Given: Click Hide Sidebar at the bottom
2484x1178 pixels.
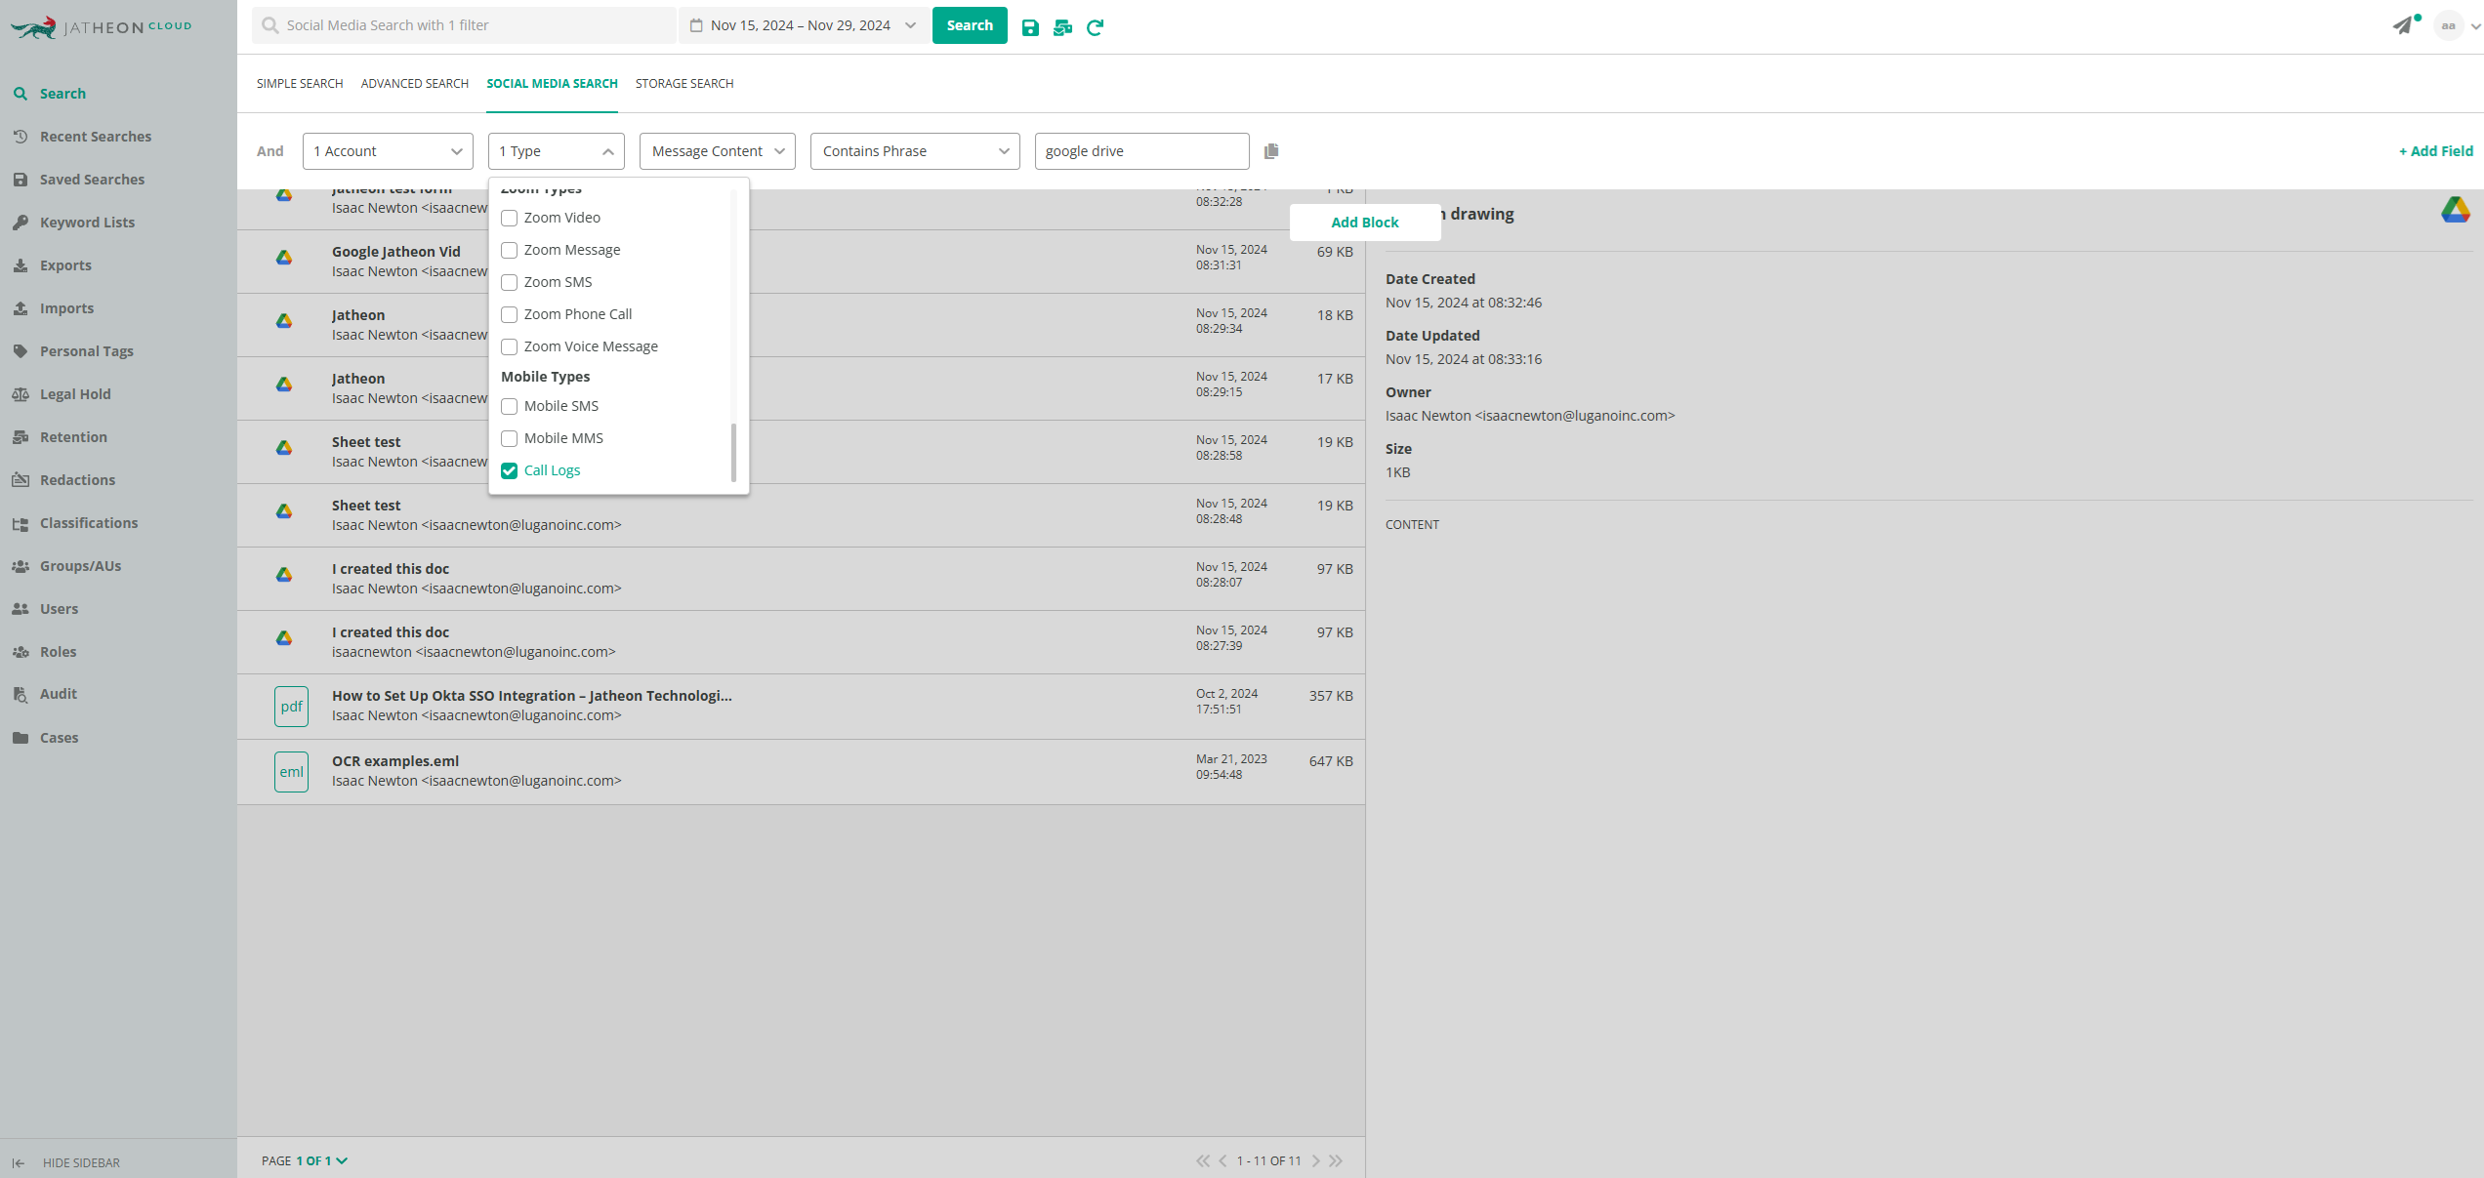Looking at the screenshot, I should point(66,1162).
